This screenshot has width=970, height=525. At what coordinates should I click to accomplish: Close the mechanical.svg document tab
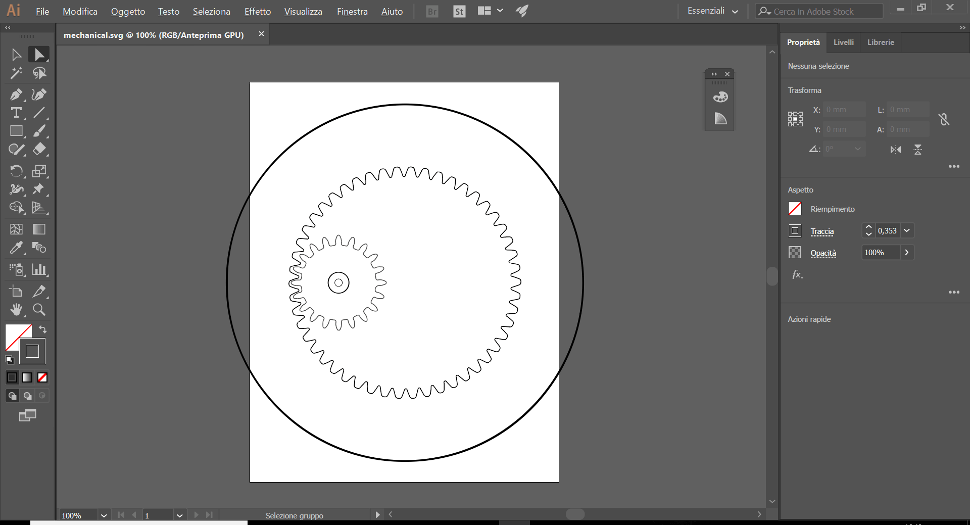(261, 34)
